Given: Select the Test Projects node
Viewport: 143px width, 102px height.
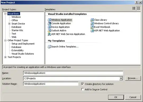Looking at the screenshot, I should coord(14,57).
